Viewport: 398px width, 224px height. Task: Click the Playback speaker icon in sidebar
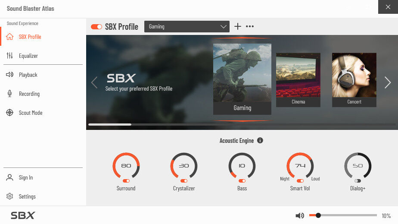(x=9, y=75)
